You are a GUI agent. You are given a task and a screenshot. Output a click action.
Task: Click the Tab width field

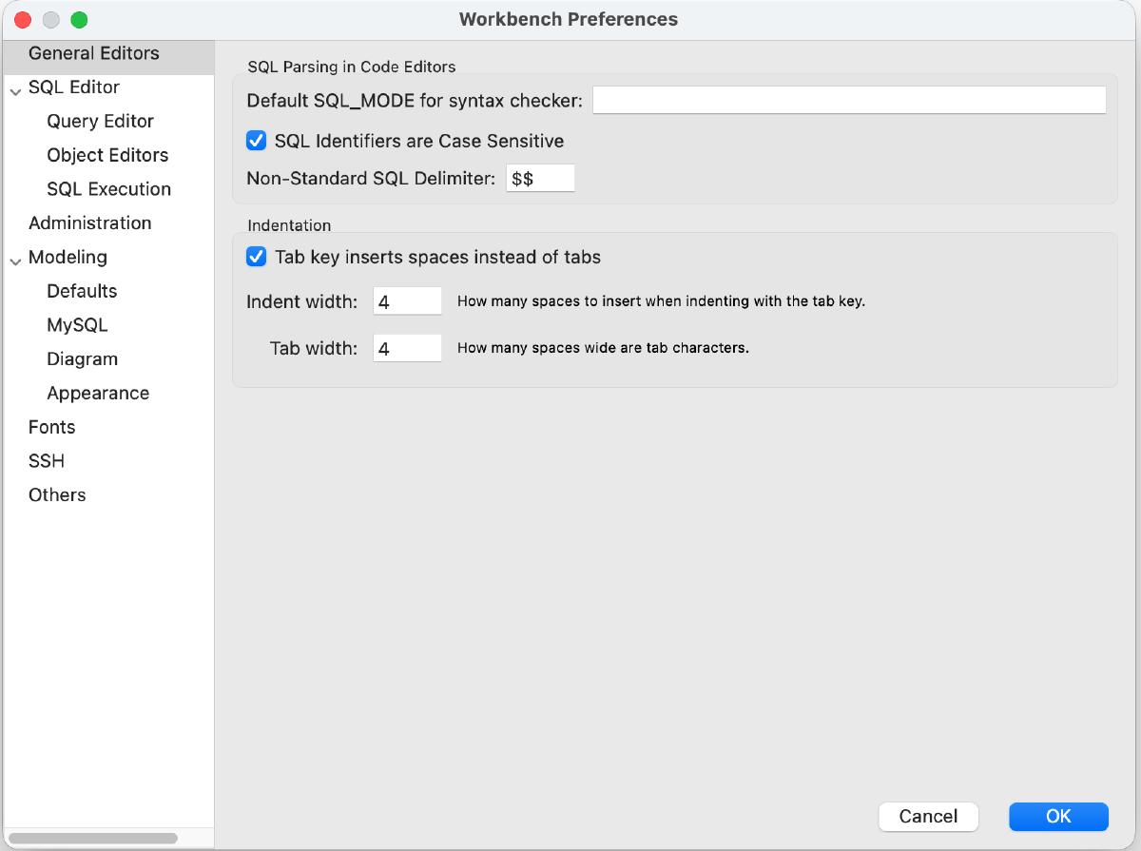[x=407, y=348]
